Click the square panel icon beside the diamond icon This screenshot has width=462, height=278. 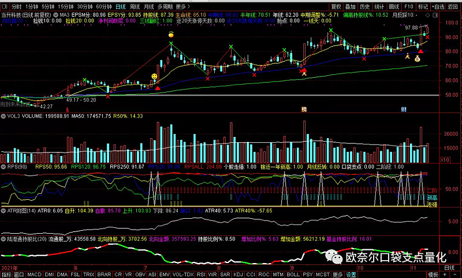[435, 15]
